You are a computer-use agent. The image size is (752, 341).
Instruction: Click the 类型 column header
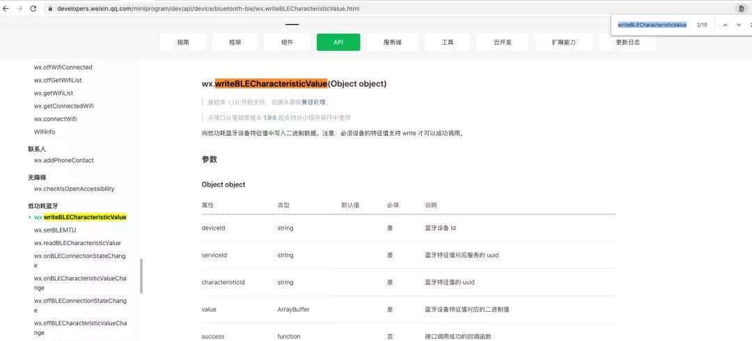coord(283,205)
